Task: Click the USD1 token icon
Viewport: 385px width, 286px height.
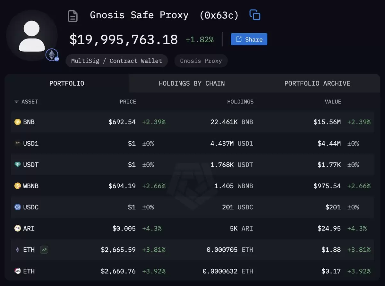Action: (x=18, y=143)
